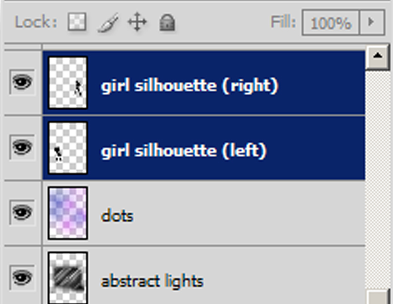Toggle visibility of the dots layer

[x=22, y=213]
